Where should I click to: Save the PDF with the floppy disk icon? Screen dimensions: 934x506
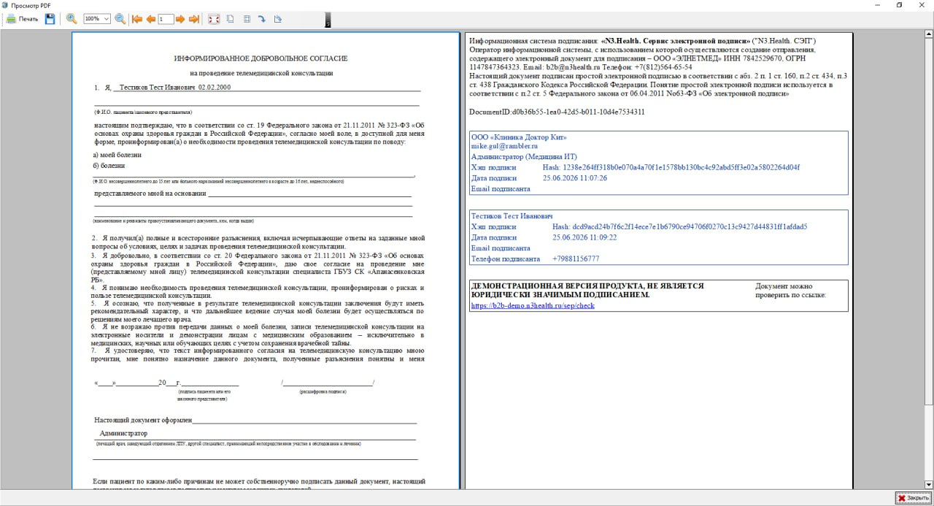pos(50,19)
